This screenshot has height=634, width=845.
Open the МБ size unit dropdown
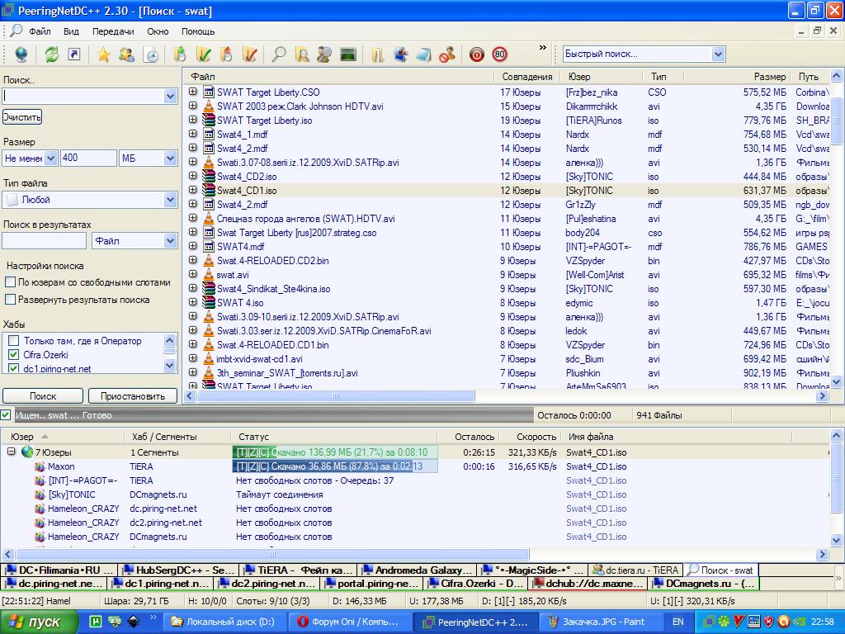coord(170,158)
